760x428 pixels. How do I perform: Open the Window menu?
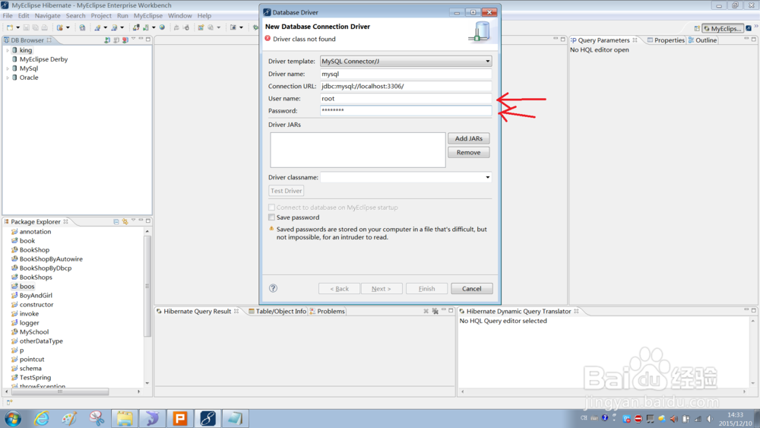tap(180, 15)
